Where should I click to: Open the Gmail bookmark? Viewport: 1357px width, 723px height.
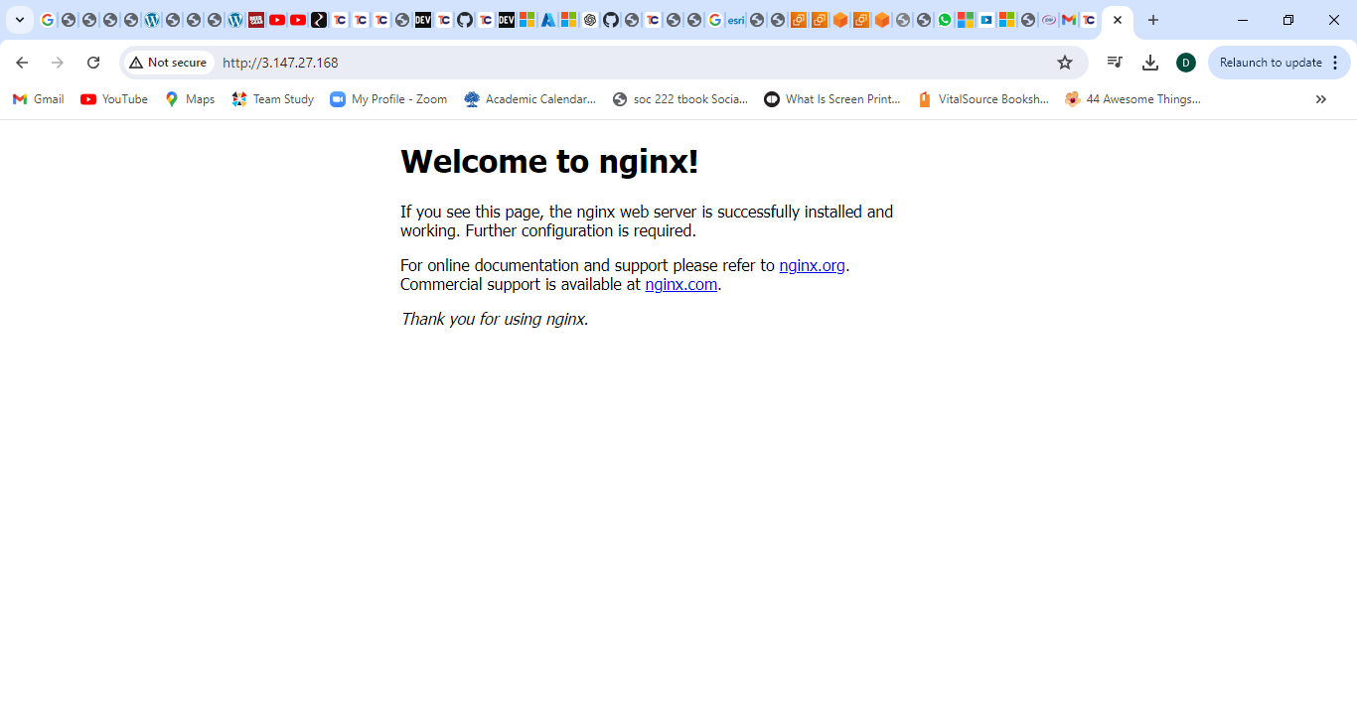click(39, 99)
